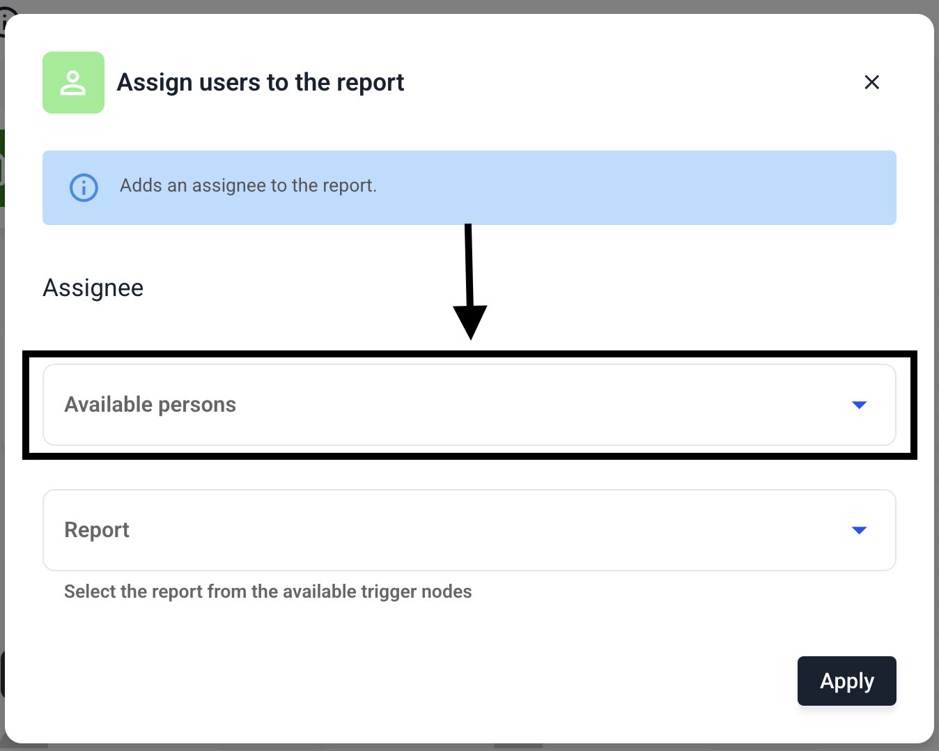
Task: Open the Available persons select field
Action: [470, 405]
